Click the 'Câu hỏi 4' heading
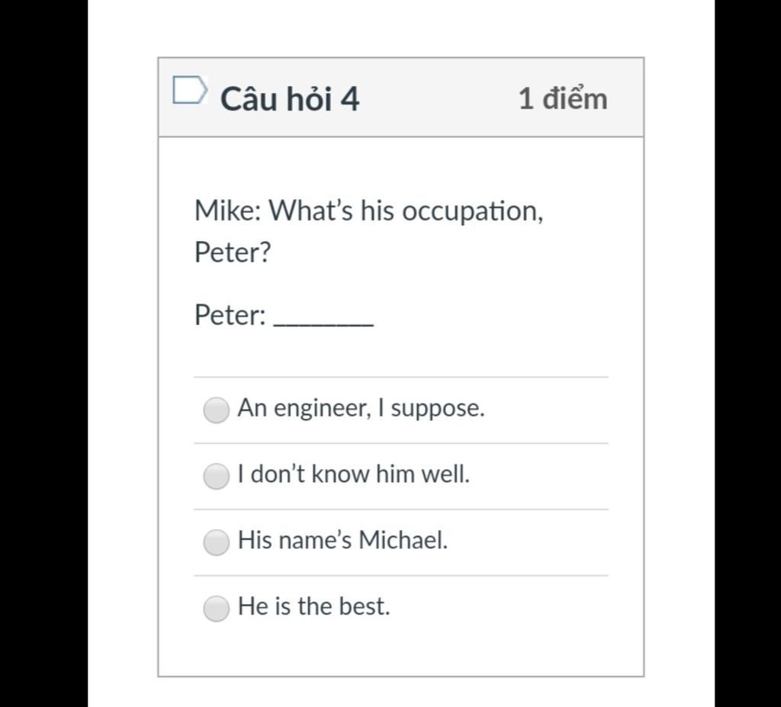Image resolution: width=781 pixels, height=707 pixels. pyautogui.click(x=289, y=98)
